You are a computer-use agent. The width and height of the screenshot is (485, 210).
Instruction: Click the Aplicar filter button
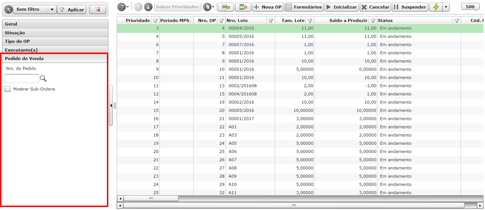[72, 10]
